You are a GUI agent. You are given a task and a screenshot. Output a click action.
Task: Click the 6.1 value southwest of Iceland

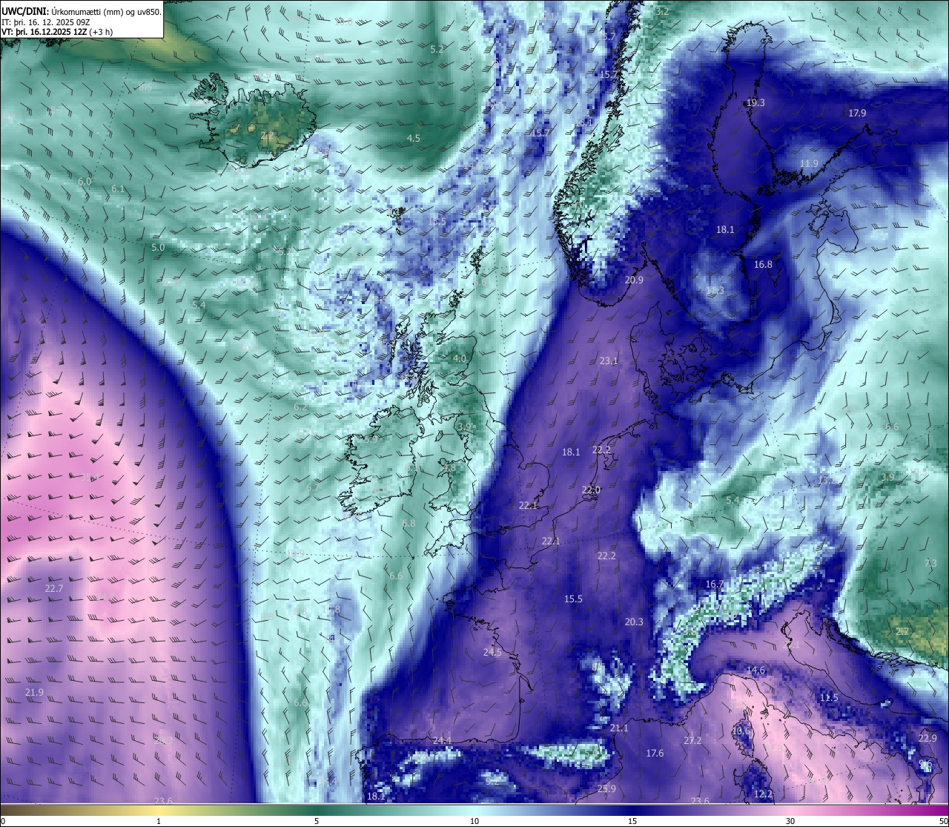tap(118, 190)
